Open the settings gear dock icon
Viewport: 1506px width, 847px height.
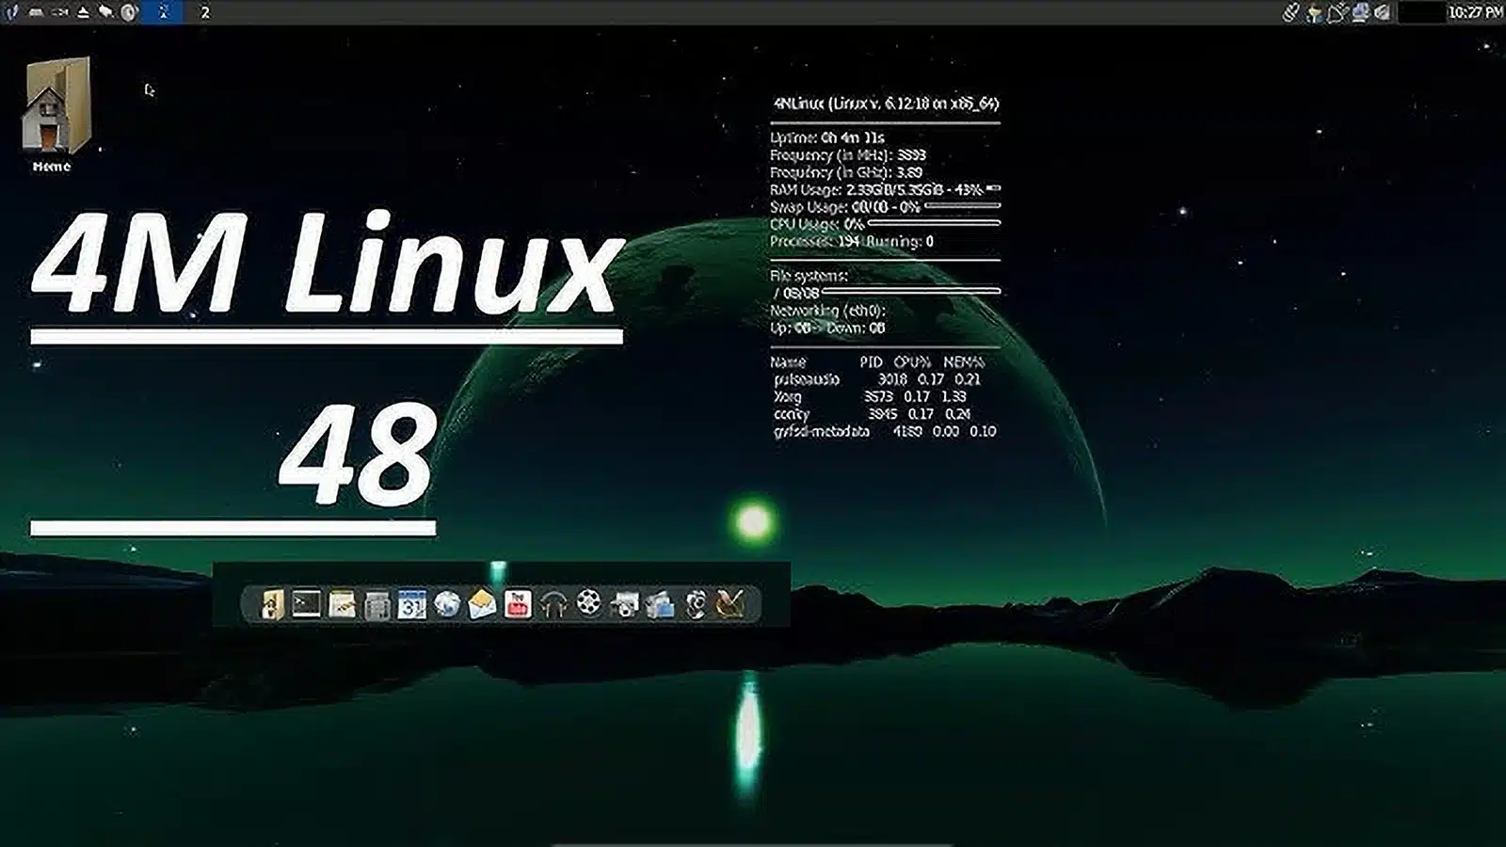(x=695, y=604)
